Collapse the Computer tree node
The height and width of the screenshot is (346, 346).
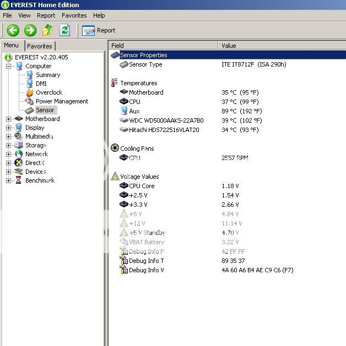8,66
